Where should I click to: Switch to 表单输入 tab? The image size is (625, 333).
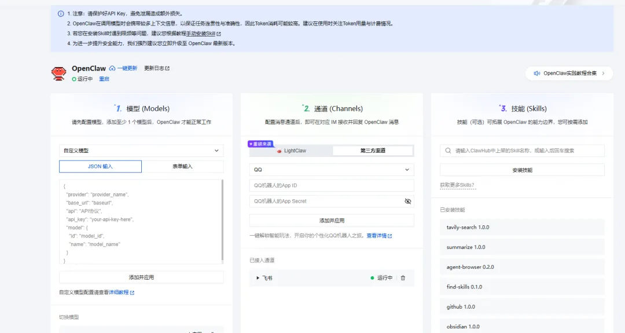[x=182, y=166]
